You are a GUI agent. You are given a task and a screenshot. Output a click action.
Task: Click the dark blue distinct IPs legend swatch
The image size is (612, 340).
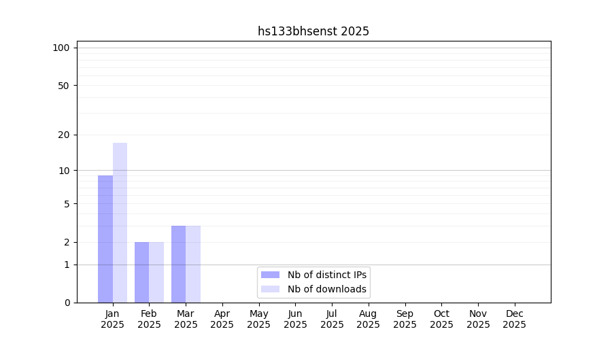pos(270,275)
